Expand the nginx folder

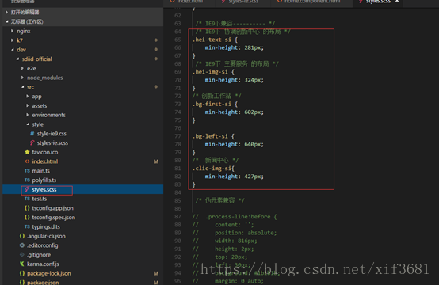pyautogui.click(x=13, y=31)
